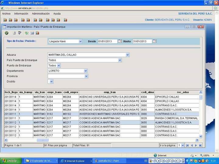This screenshot has height=164, width=219.
Task: Expand the Llegada Nave date type dropdown
Action: 81,41
